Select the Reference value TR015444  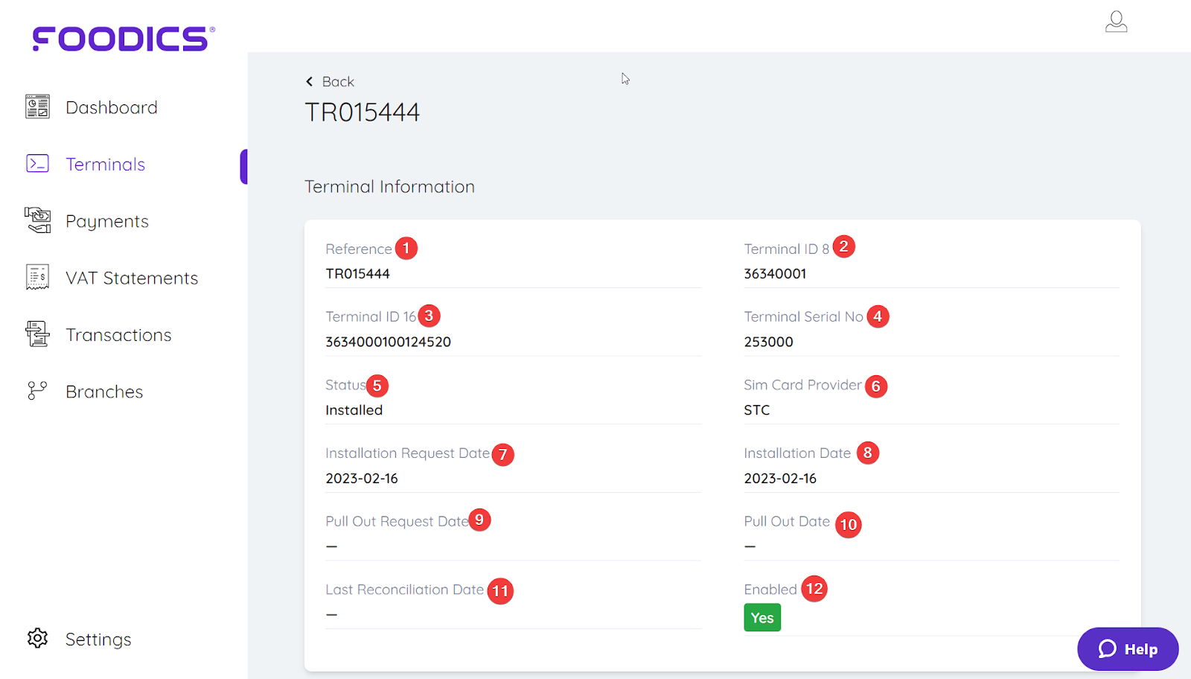click(357, 274)
